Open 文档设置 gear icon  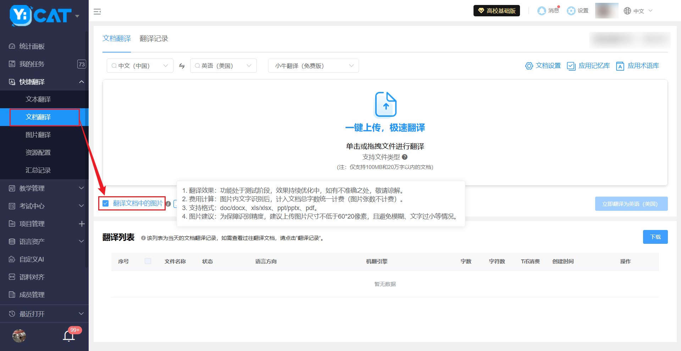coord(529,66)
